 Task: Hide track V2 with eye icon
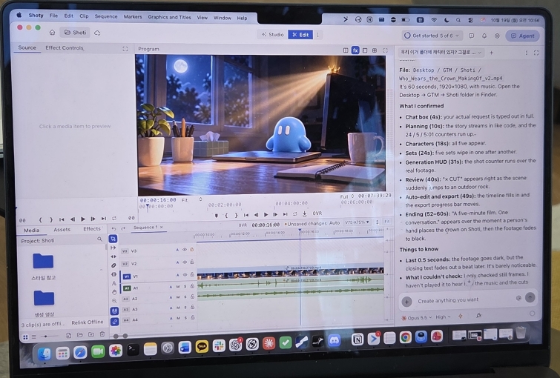tap(185, 262)
